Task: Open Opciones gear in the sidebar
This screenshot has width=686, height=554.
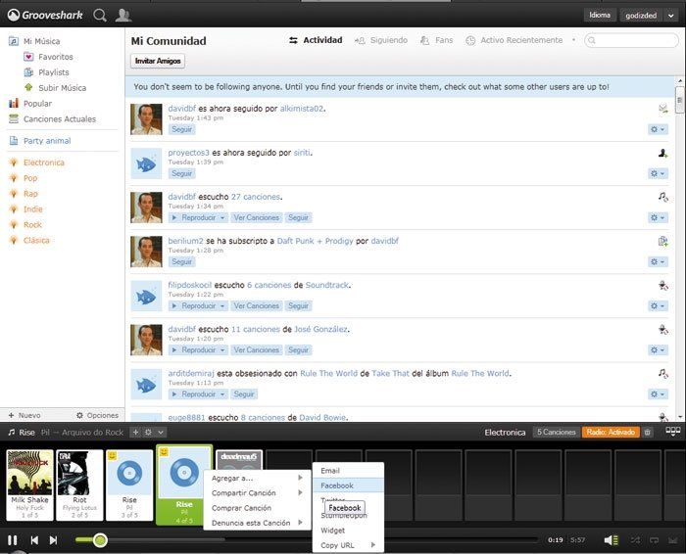Action: coord(97,415)
